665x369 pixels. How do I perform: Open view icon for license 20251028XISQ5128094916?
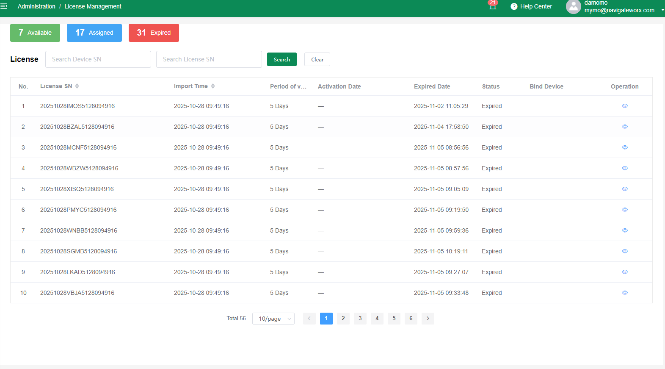(624, 189)
